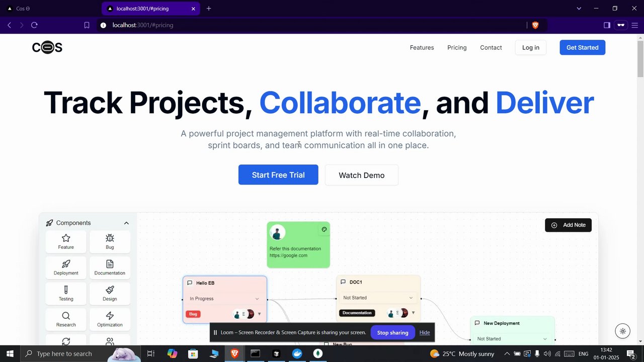Click comment icon on DOC1 card
This screenshot has height=362, width=644.
click(x=343, y=282)
